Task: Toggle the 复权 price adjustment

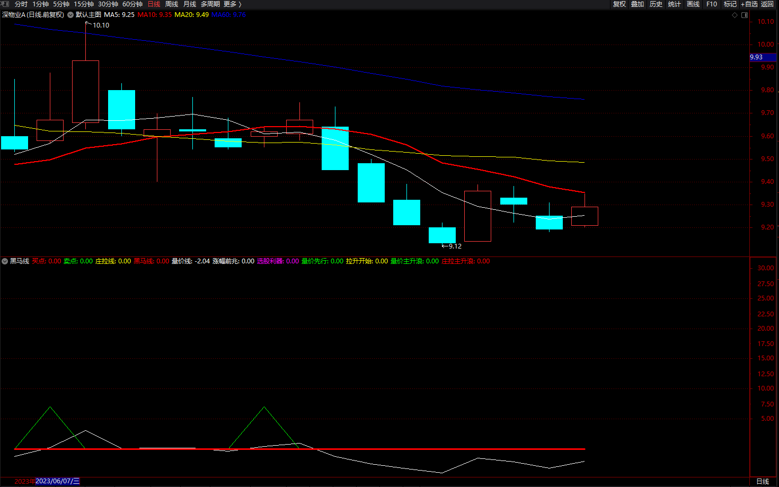Action: [619, 4]
